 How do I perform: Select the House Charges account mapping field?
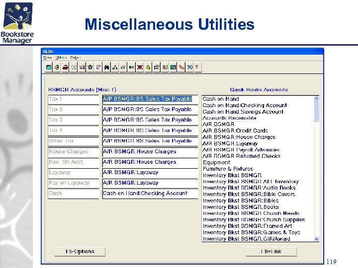click(x=150, y=151)
